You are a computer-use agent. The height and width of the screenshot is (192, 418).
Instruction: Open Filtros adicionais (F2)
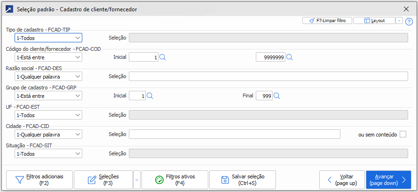coord(39,179)
